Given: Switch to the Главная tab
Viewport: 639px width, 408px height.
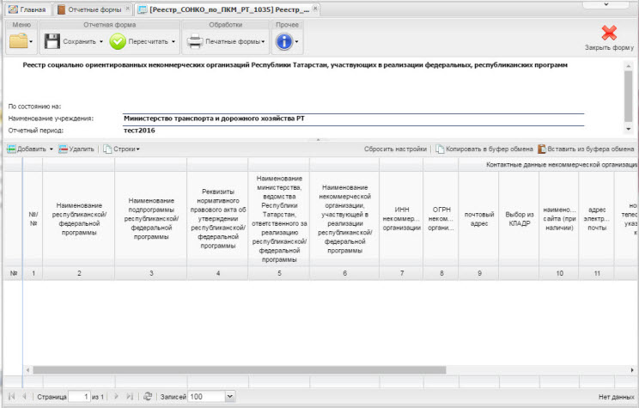Looking at the screenshot, I should pos(27,9).
